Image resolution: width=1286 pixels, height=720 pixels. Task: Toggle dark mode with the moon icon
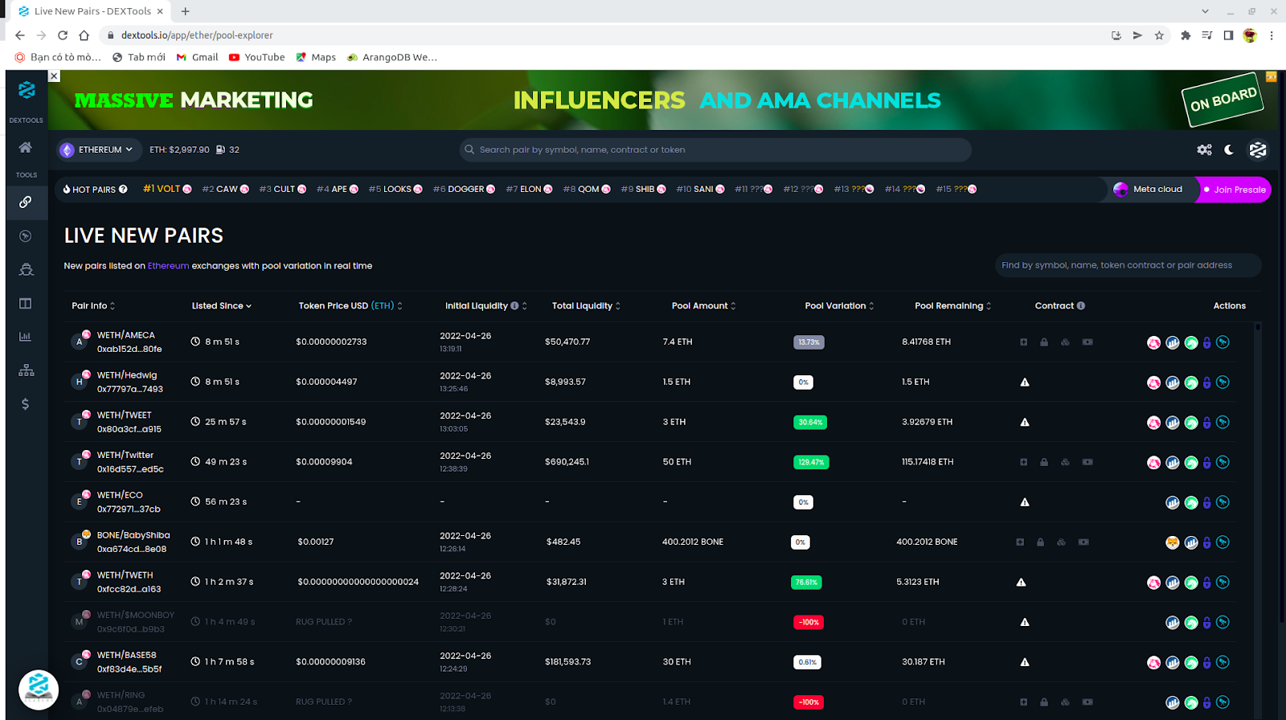click(1229, 149)
